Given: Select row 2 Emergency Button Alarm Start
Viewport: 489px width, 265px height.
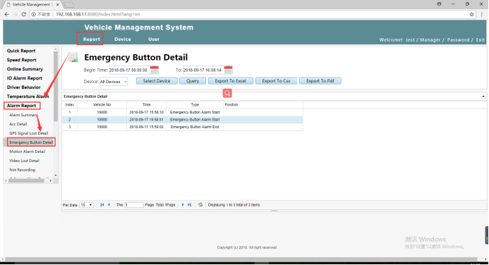Looking at the screenshot, I should point(183,120).
